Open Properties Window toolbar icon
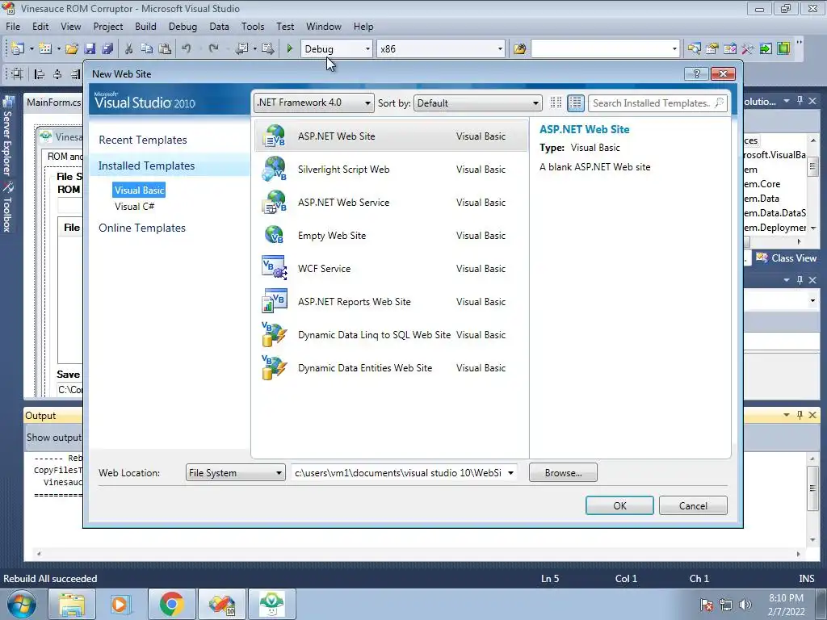Viewport: 827px width, 620px height. coord(712,49)
